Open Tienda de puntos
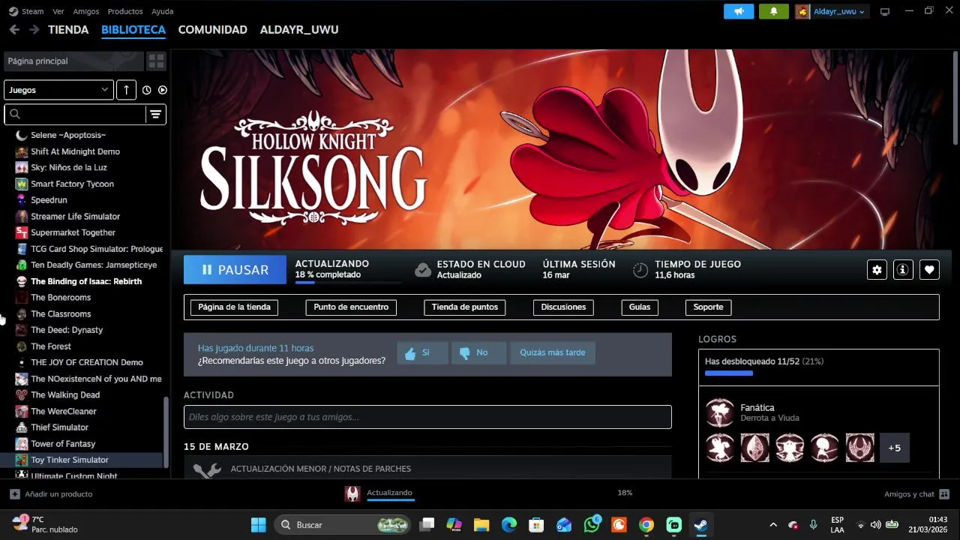The height and width of the screenshot is (540, 960). 465,307
